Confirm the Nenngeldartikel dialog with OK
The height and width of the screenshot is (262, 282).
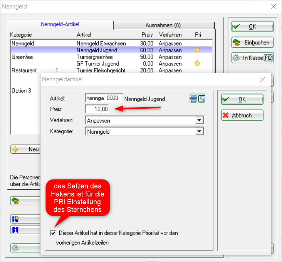242,99
